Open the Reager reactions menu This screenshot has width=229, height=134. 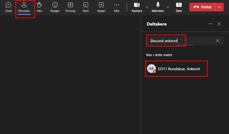click(55, 7)
